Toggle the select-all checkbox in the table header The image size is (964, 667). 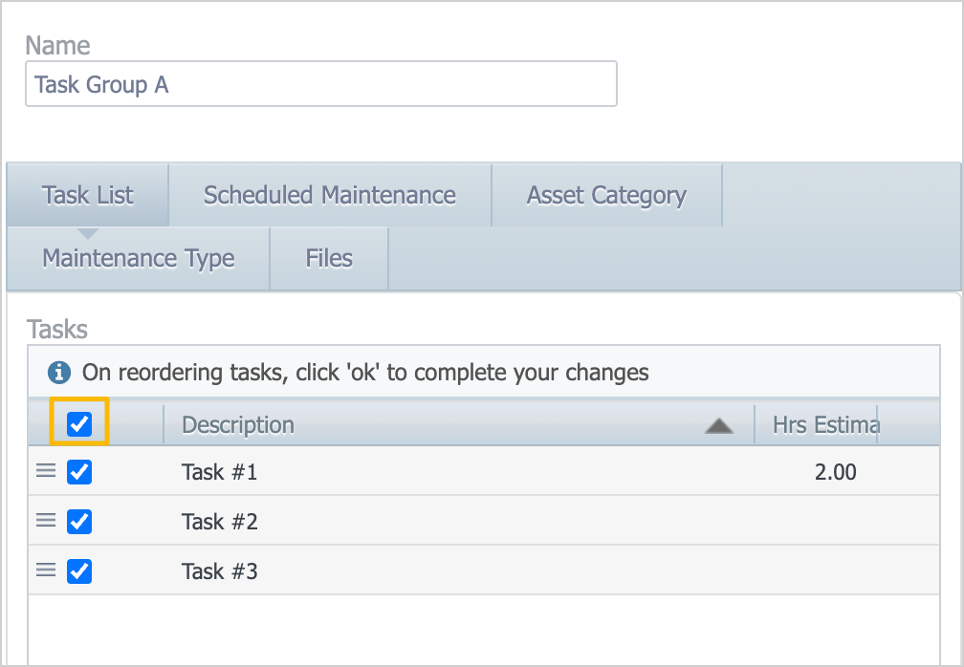(79, 423)
